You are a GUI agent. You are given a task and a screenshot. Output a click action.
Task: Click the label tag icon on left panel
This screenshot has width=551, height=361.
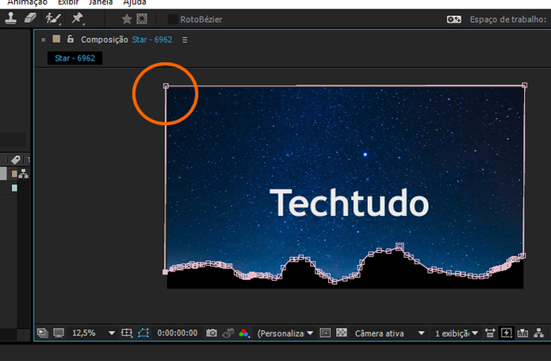pyautogui.click(x=15, y=160)
